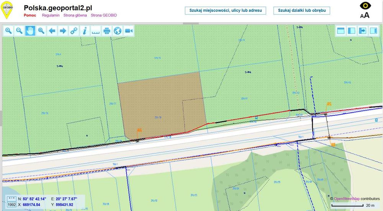Click the high contrast eye icon
383x211 pixels.
point(365,6)
